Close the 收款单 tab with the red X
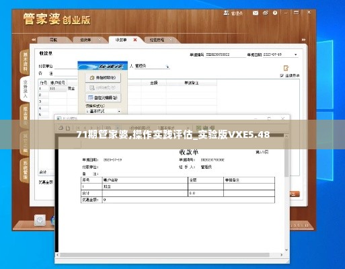The image size is (345, 269). tap(135, 40)
